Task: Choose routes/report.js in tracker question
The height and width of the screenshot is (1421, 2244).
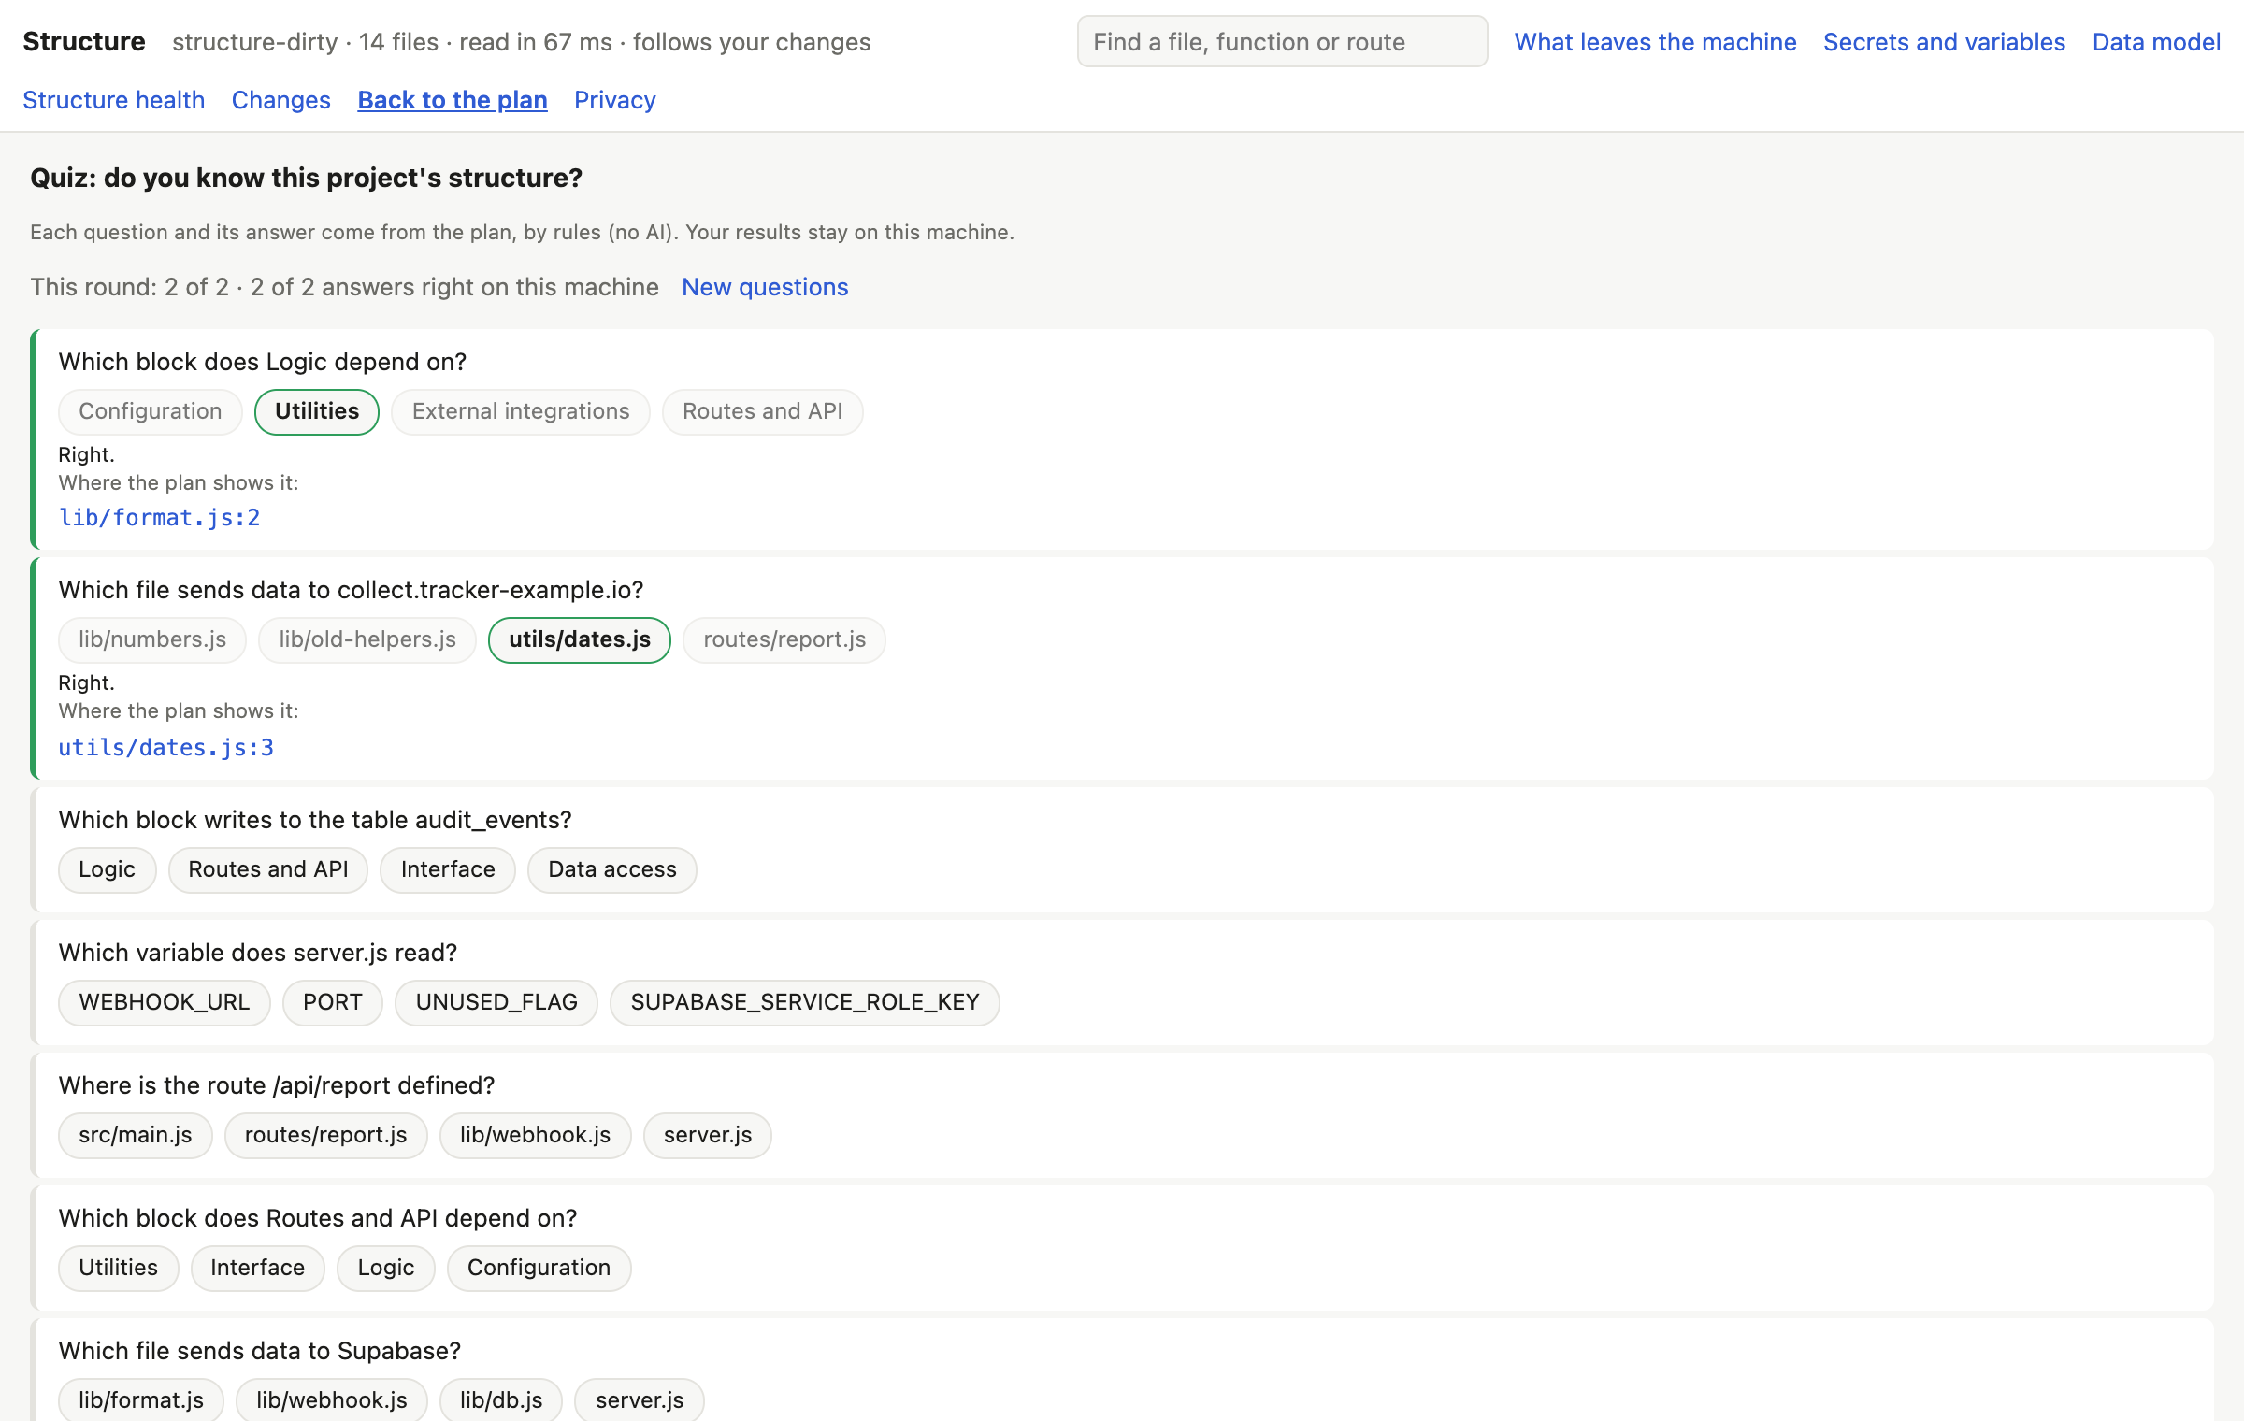Action: click(x=784, y=639)
